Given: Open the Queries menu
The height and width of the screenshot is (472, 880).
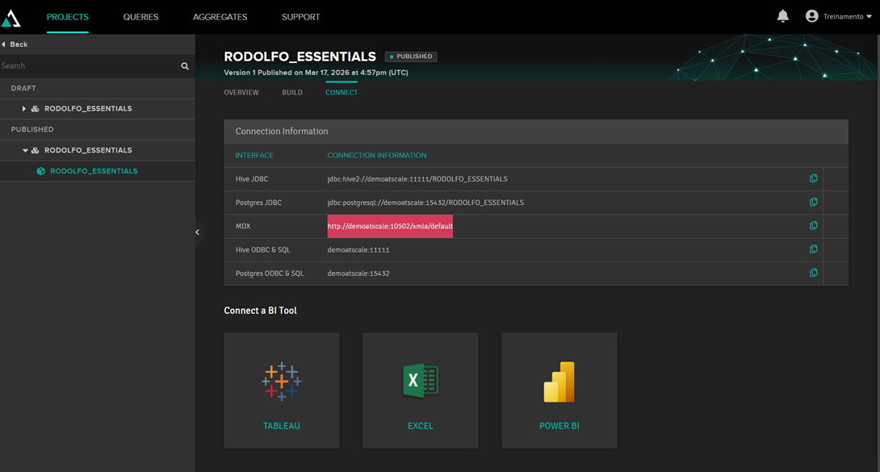Looking at the screenshot, I should [140, 17].
